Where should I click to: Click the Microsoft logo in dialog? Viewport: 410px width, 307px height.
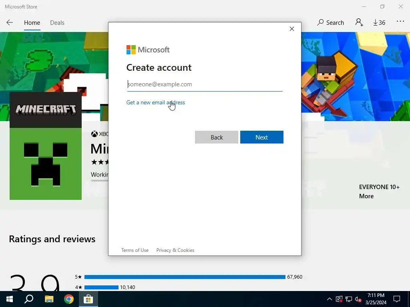[x=148, y=50]
